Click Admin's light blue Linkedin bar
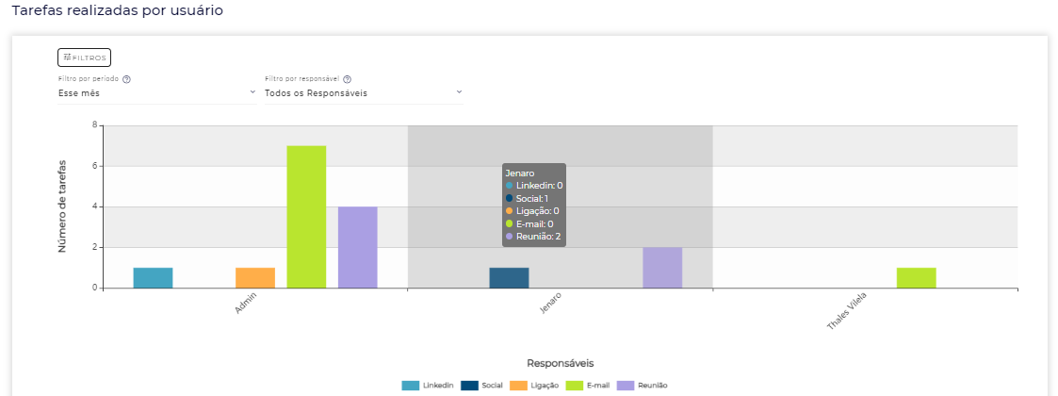Screen dimensions: 1058x396 click(153, 278)
